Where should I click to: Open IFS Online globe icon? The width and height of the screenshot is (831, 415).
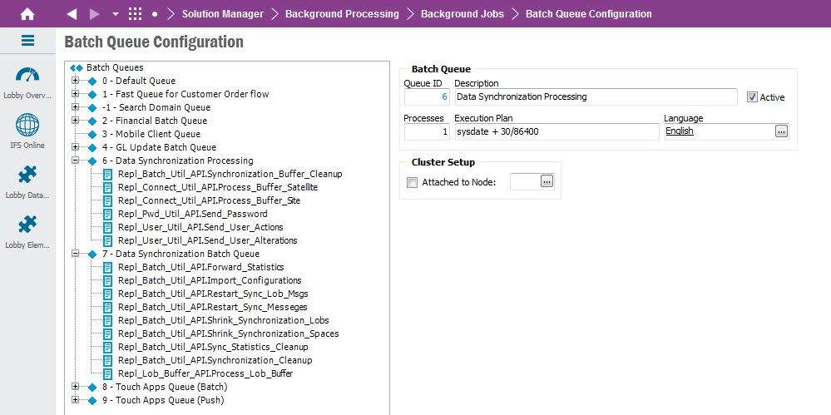(x=27, y=126)
